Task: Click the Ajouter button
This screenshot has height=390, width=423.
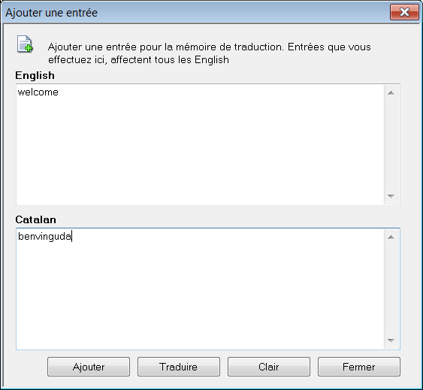Action: click(89, 367)
